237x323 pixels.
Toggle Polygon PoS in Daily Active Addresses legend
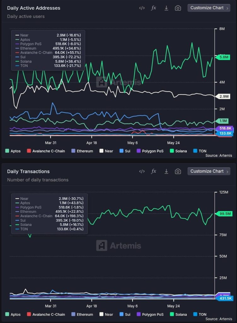tap(150, 151)
